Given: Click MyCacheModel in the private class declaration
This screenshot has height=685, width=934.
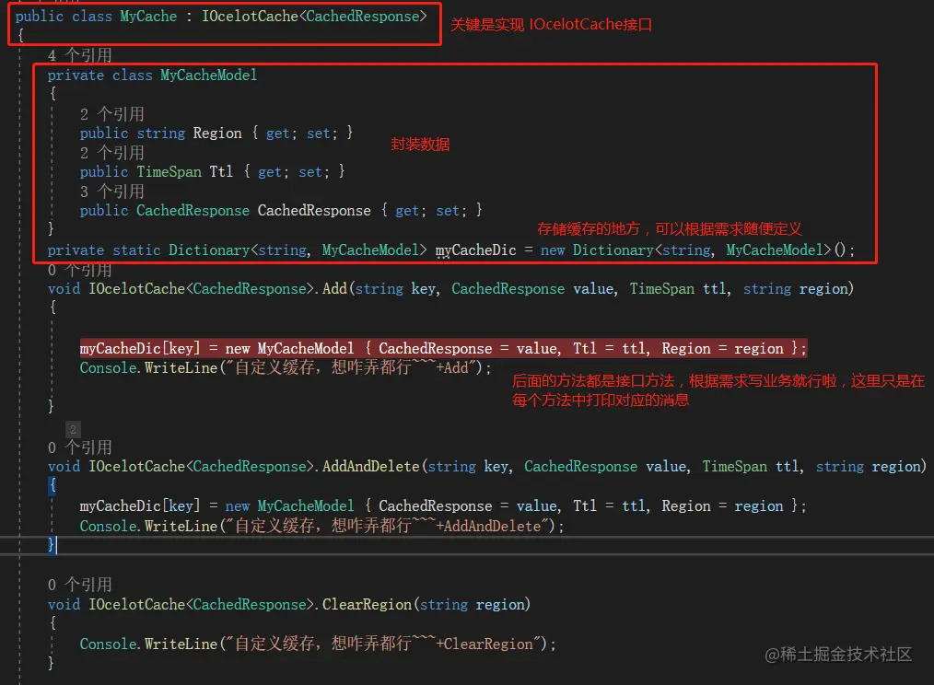Looking at the screenshot, I should click(208, 75).
